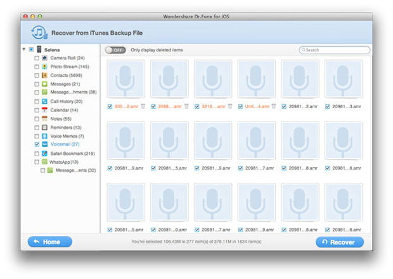Image resolution: width=393 pixels, height=279 pixels.
Task: Click the Messages speech bubble icon
Action: pyautogui.click(x=44, y=84)
